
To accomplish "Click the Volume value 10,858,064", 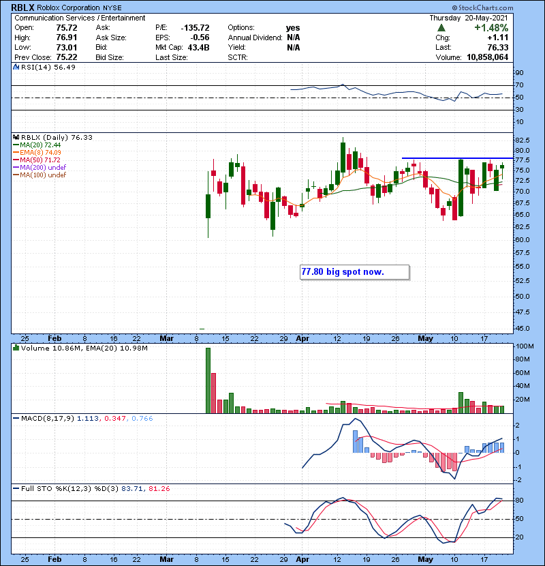I will (487, 57).
